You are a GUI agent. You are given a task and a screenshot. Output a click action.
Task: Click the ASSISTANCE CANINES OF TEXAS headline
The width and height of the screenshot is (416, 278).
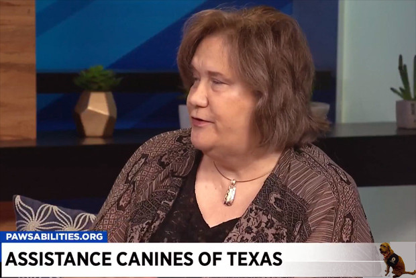pos(144,259)
